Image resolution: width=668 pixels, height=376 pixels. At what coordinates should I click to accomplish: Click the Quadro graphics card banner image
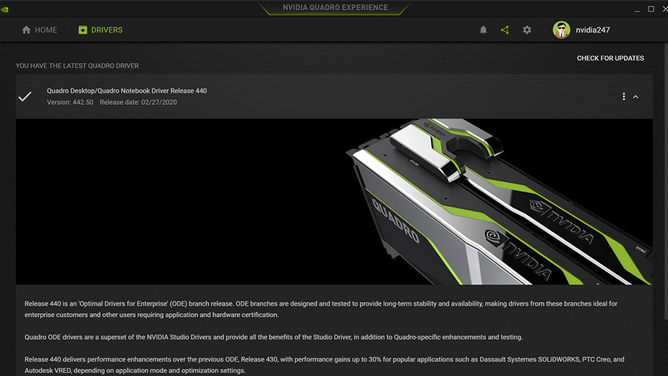coord(334,202)
